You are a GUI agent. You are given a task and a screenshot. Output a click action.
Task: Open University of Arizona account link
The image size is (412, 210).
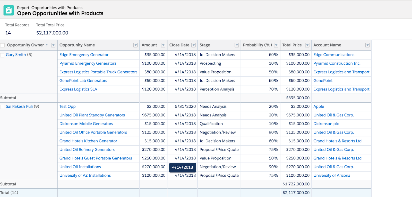[x=332, y=175]
